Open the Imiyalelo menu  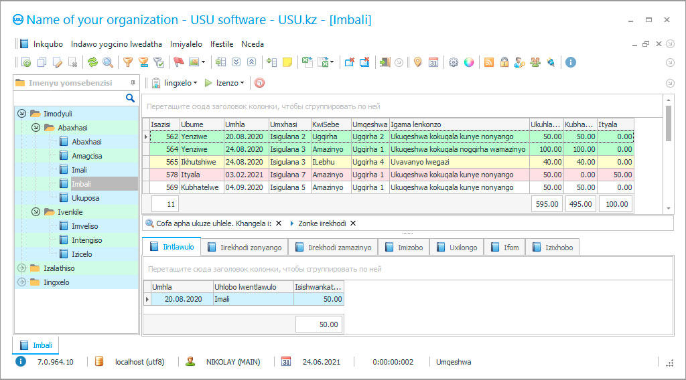coord(186,44)
